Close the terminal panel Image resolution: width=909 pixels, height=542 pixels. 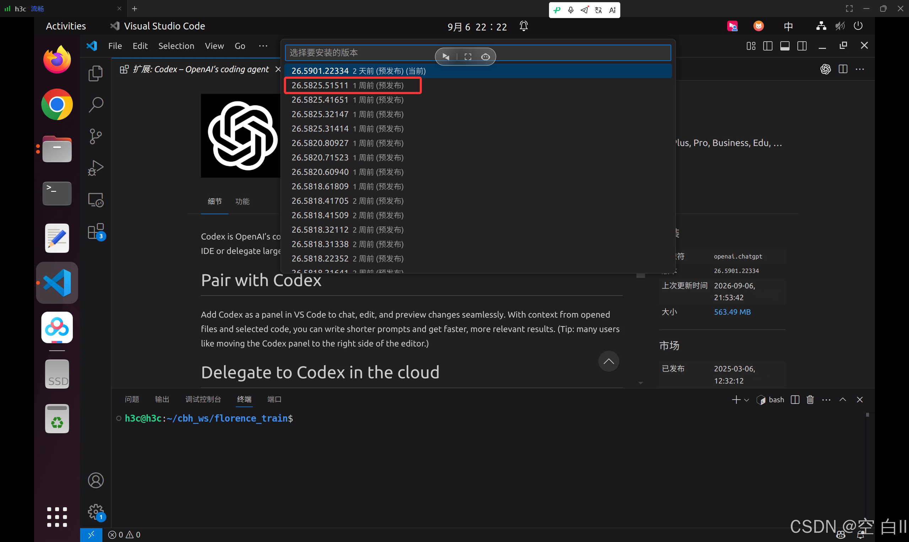pos(860,399)
